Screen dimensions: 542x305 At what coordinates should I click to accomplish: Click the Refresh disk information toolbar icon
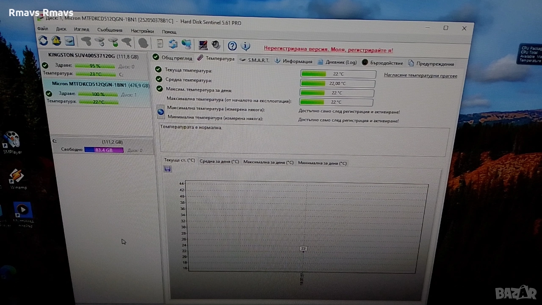(x=43, y=41)
